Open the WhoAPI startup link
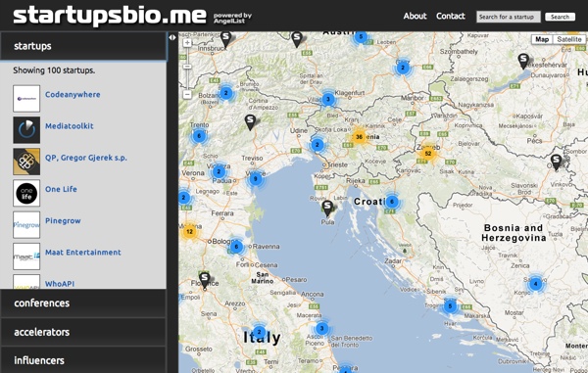The width and height of the screenshot is (588, 373). (x=60, y=284)
